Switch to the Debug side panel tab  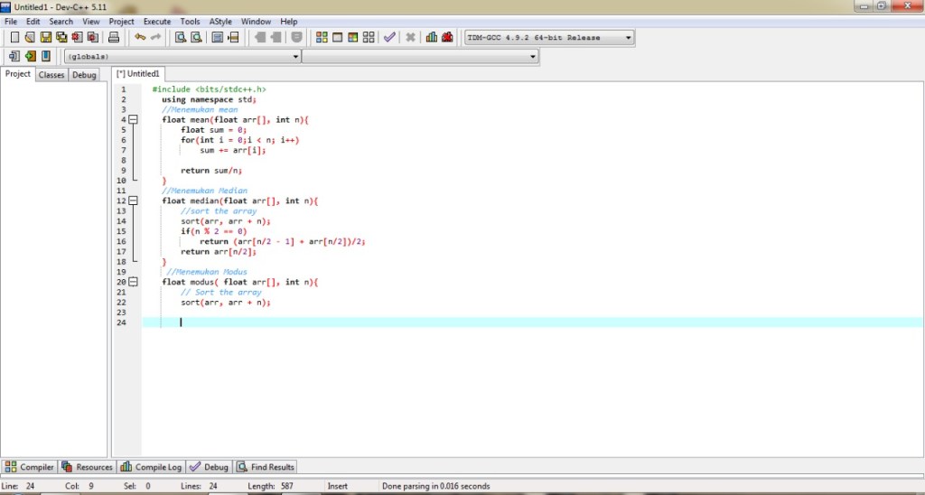pyautogui.click(x=84, y=75)
